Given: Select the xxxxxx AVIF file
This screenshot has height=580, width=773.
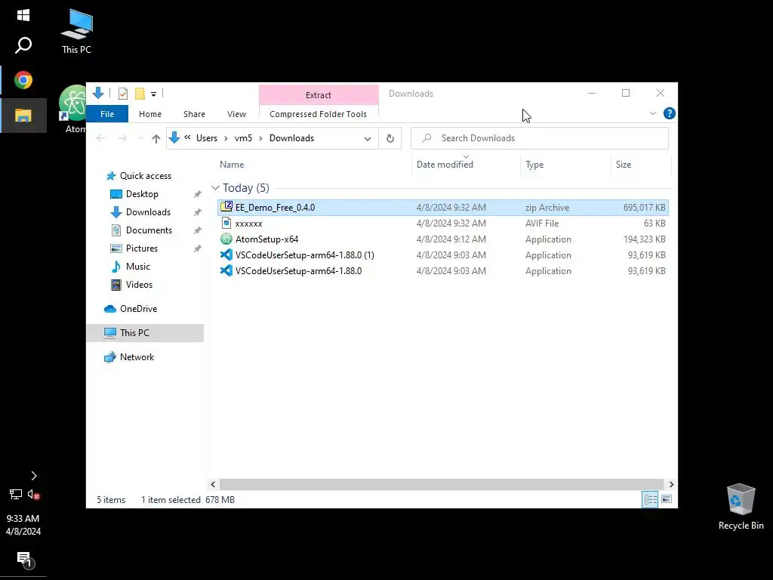Looking at the screenshot, I should (442, 224).
